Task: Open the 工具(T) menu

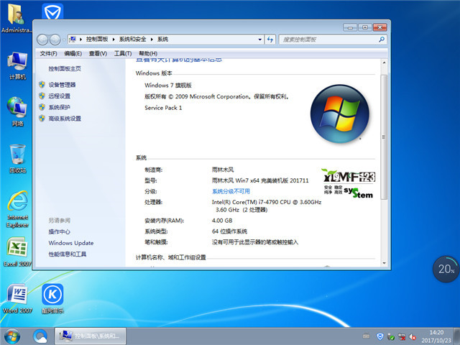Action: (123, 53)
